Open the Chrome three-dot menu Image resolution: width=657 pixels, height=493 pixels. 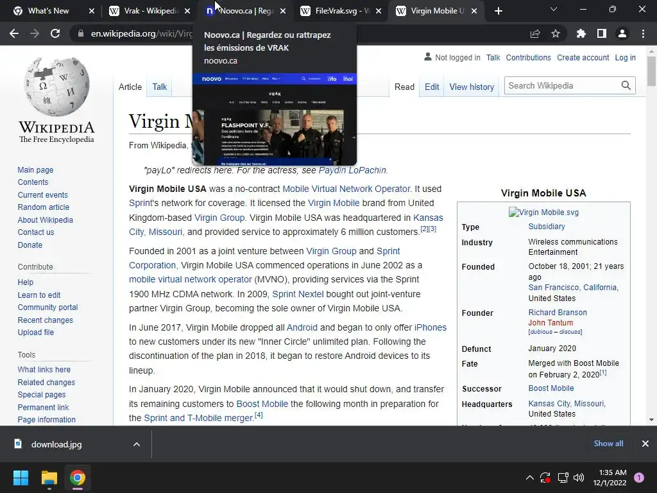643,33
